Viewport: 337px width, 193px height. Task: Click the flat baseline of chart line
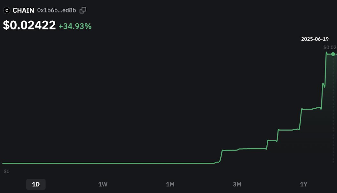(x=107, y=163)
